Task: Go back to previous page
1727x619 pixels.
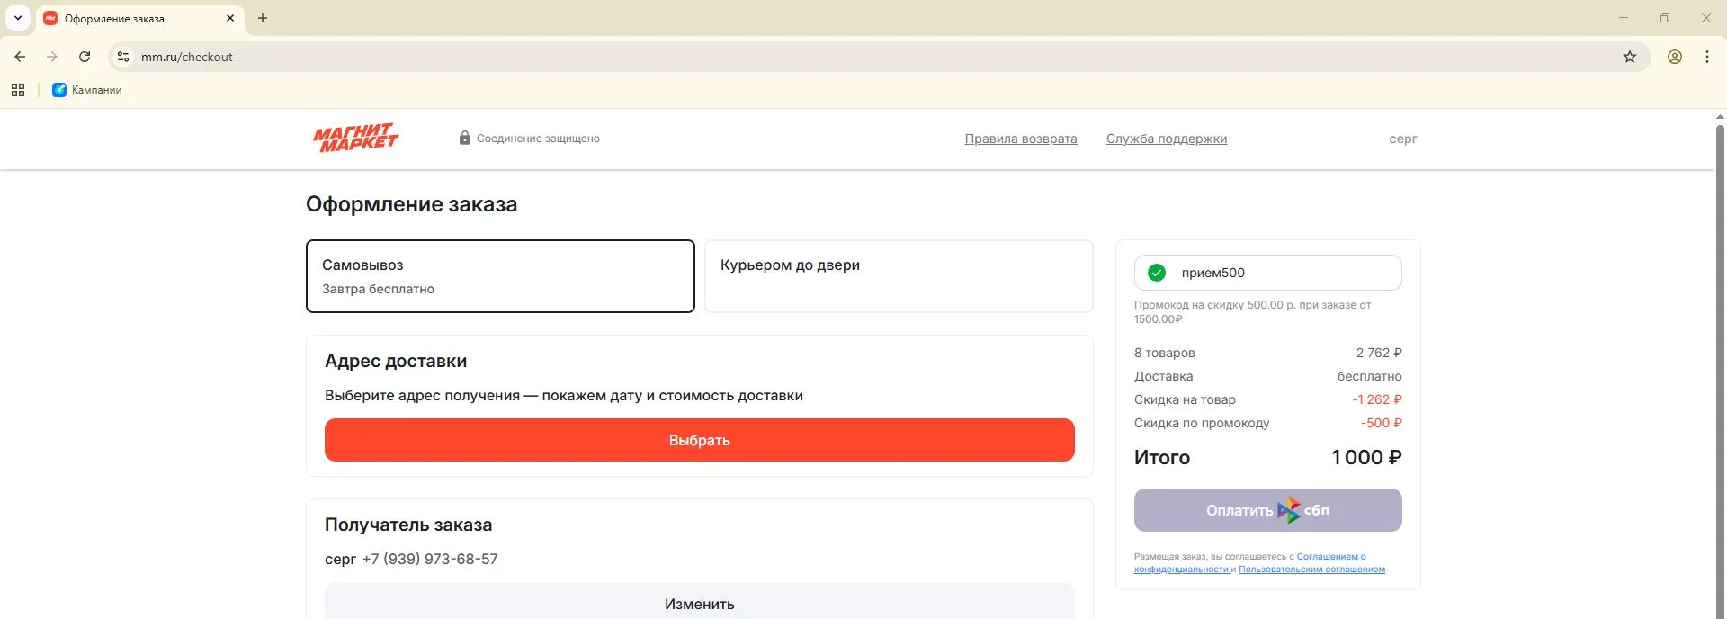Action: [20, 57]
